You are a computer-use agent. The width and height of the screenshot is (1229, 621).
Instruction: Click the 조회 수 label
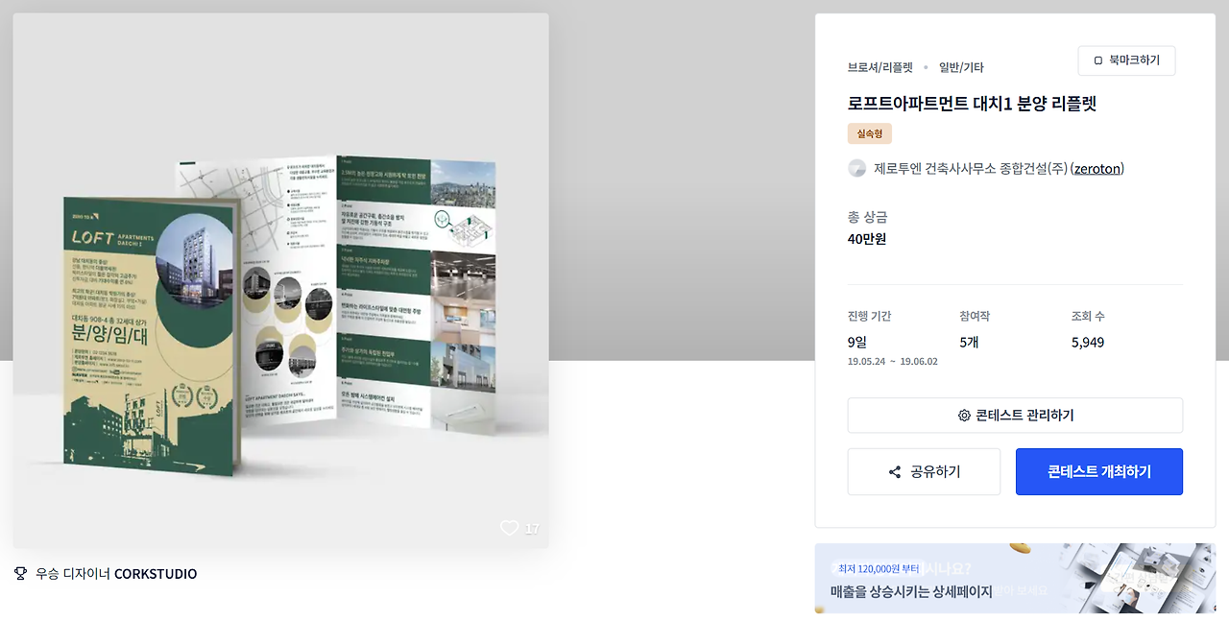[1088, 316]
